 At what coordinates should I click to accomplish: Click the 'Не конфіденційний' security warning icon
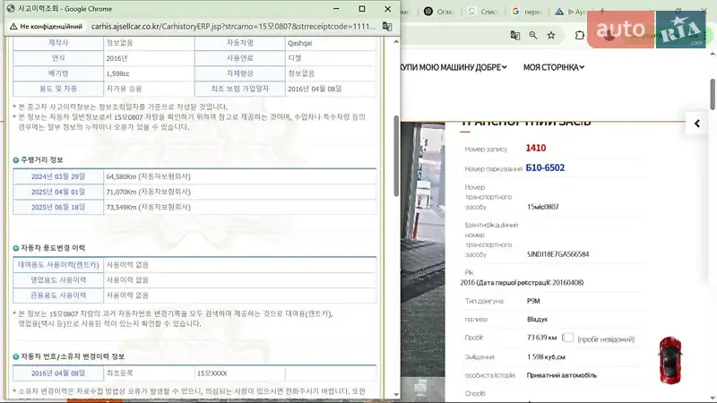pos(12,27)
